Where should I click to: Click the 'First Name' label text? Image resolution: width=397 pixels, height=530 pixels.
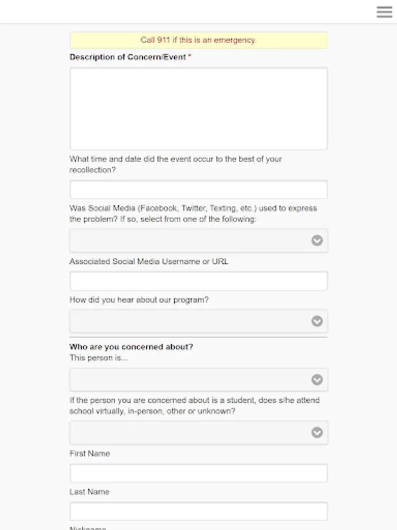pos(90,453)
